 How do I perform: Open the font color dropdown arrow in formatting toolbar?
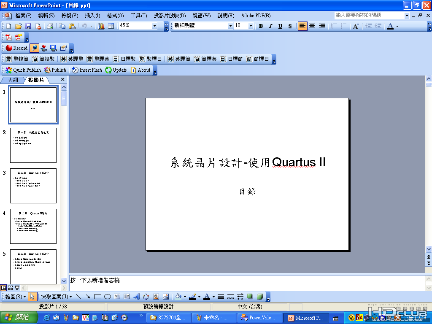pyautogui.click(x=397, y=26)
